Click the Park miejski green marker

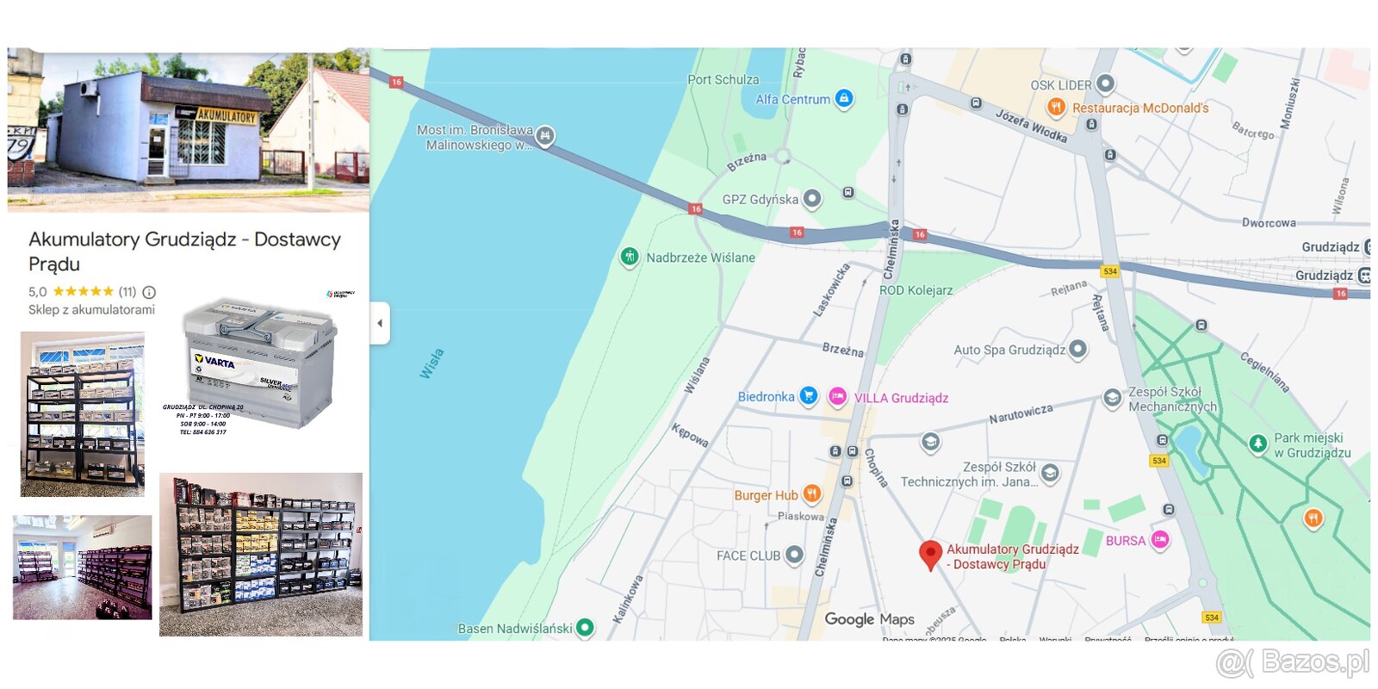pos(1257,444)
